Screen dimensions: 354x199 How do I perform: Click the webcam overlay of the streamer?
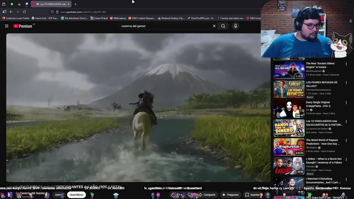pos(307,29)
